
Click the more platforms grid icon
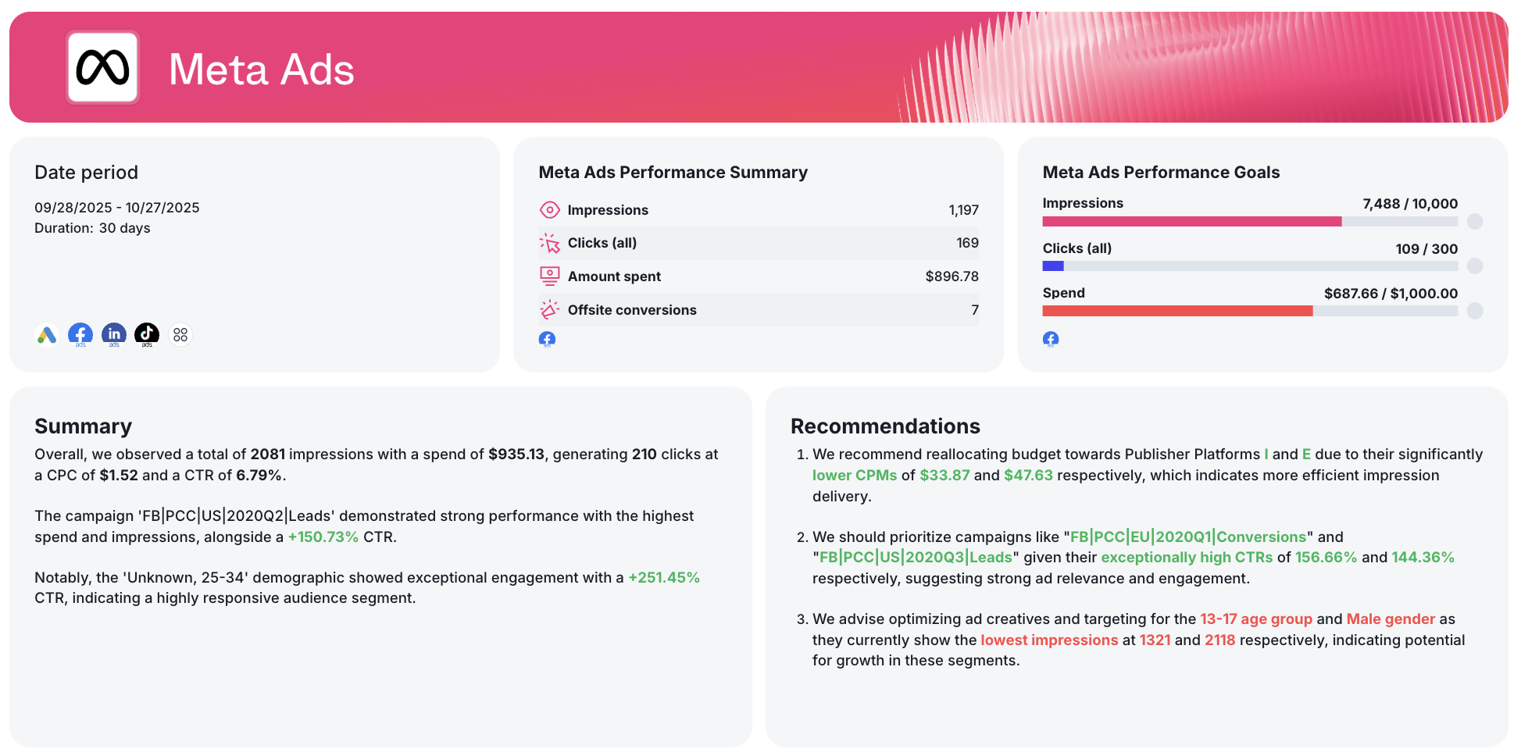tap(180, 334)
